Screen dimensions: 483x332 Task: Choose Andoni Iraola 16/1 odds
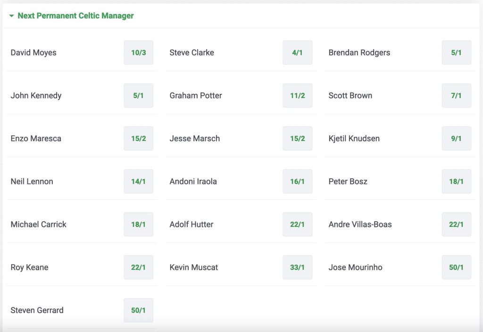297,182
